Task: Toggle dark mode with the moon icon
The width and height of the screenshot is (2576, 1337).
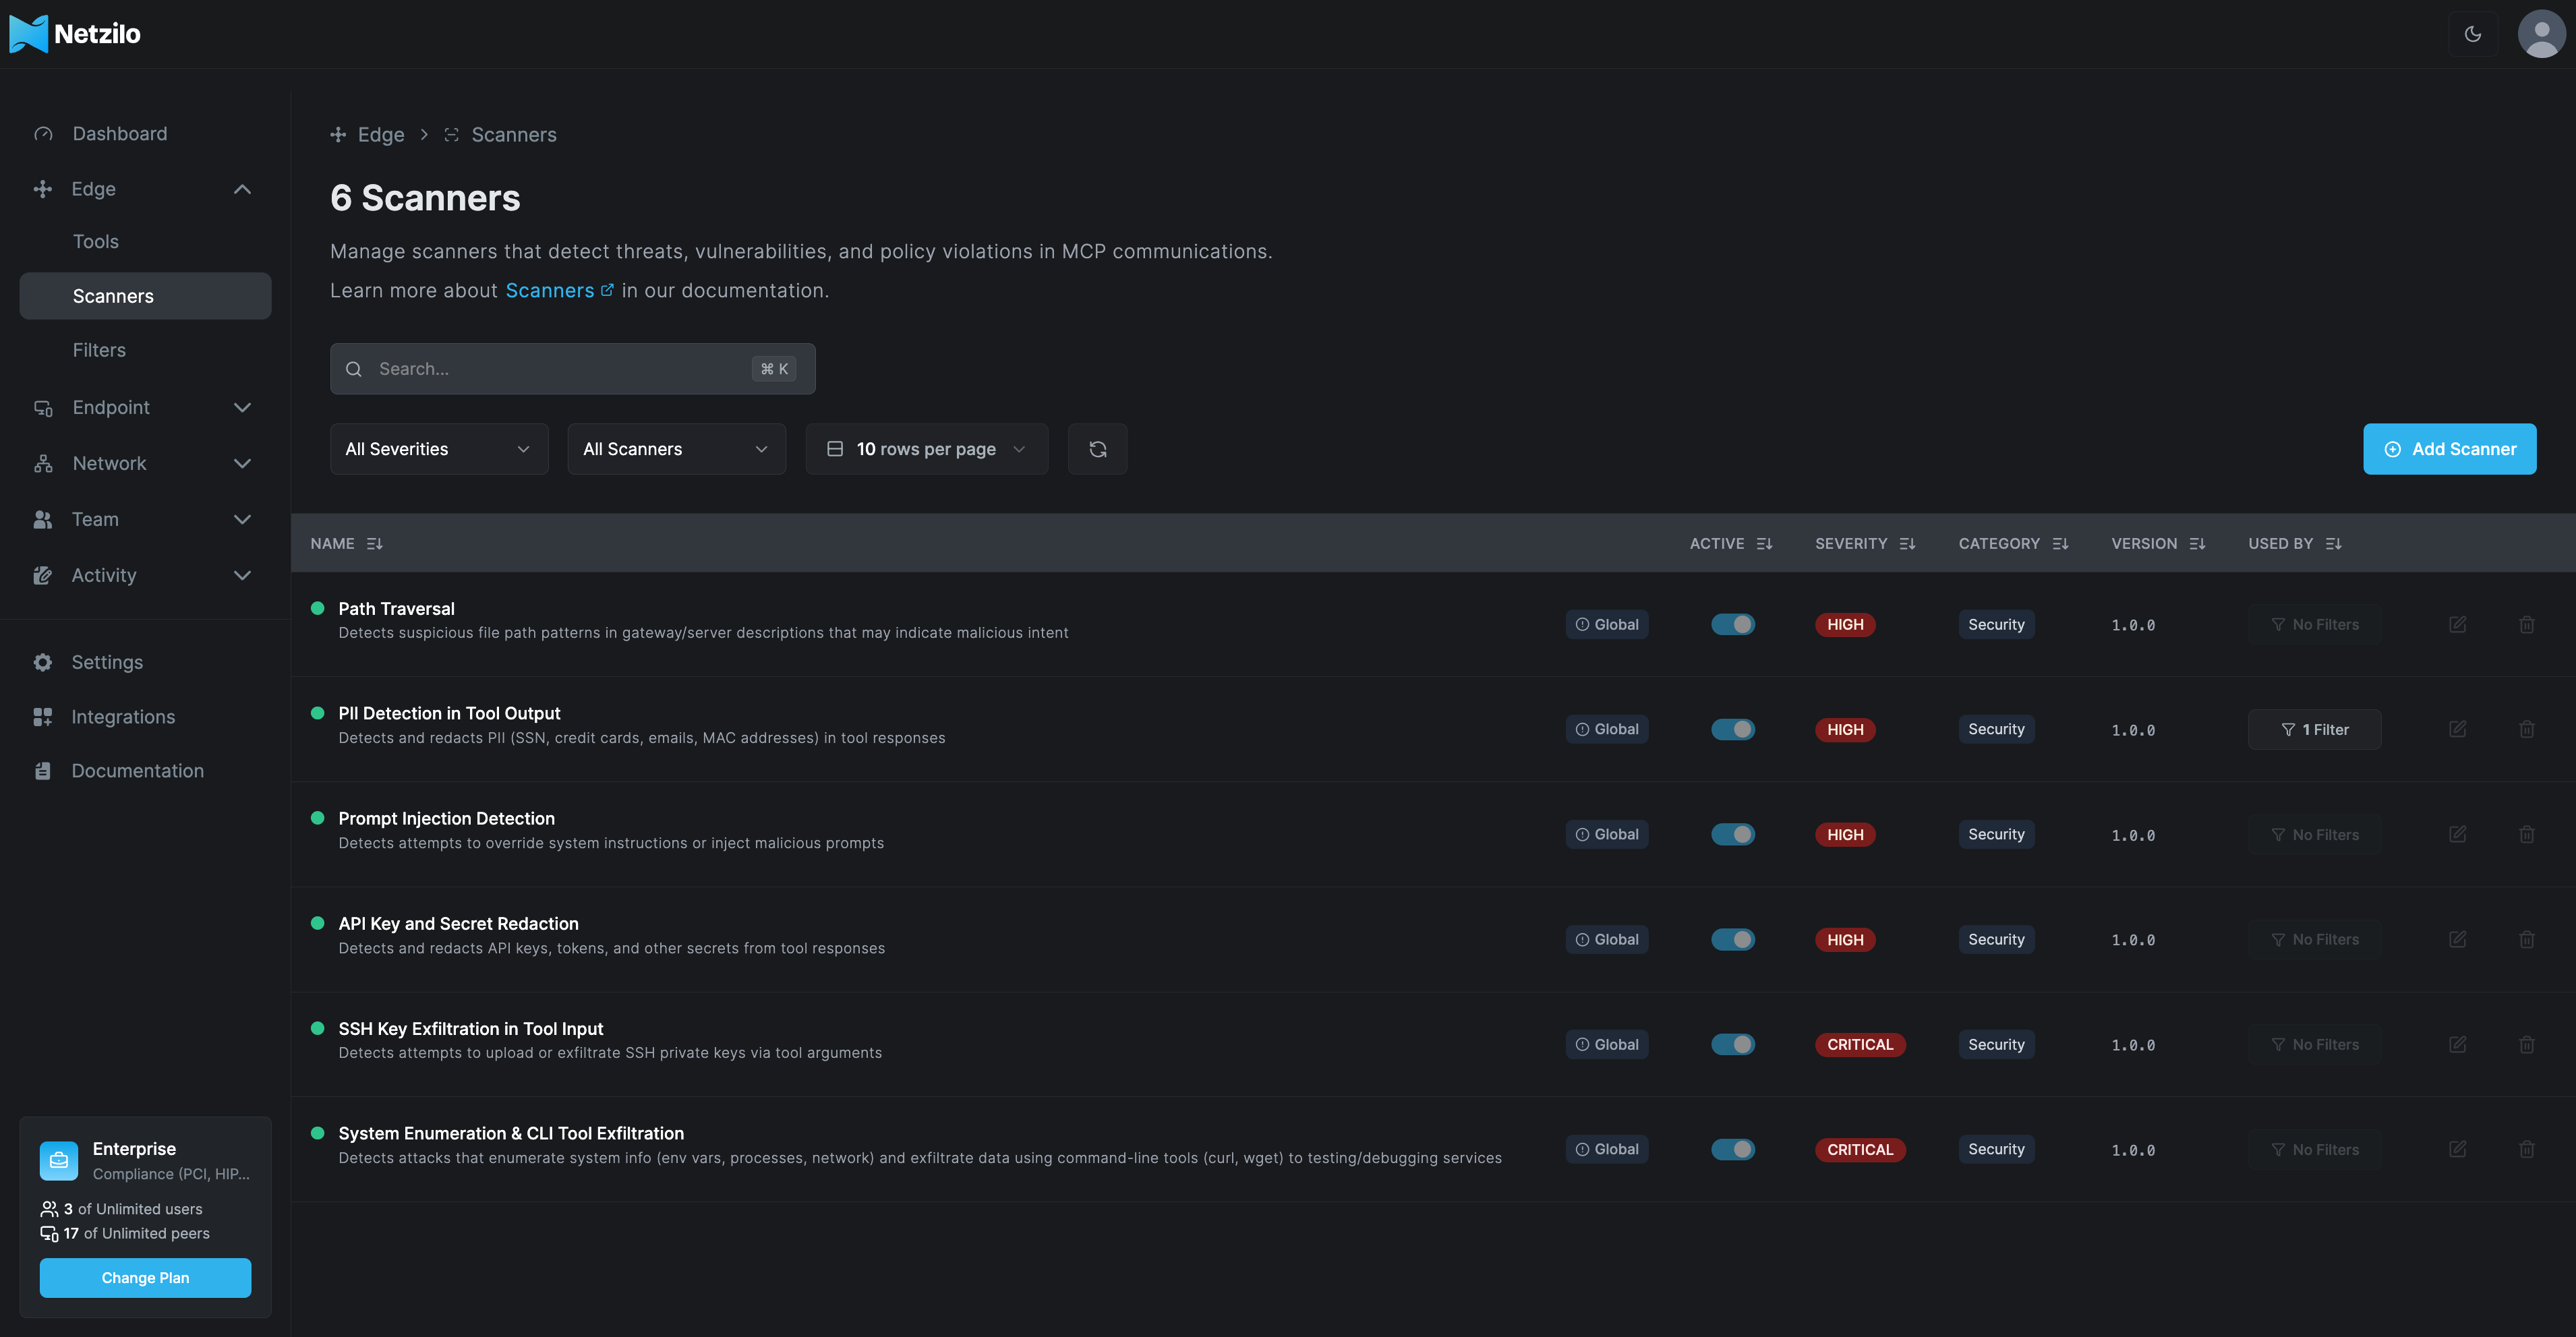Action: 2473,33
